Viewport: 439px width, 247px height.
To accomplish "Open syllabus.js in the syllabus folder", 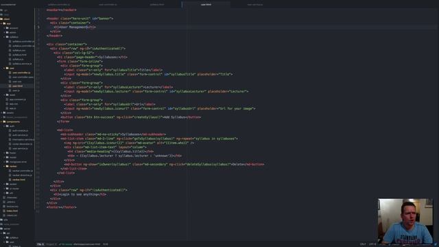I will coord(18,60).
